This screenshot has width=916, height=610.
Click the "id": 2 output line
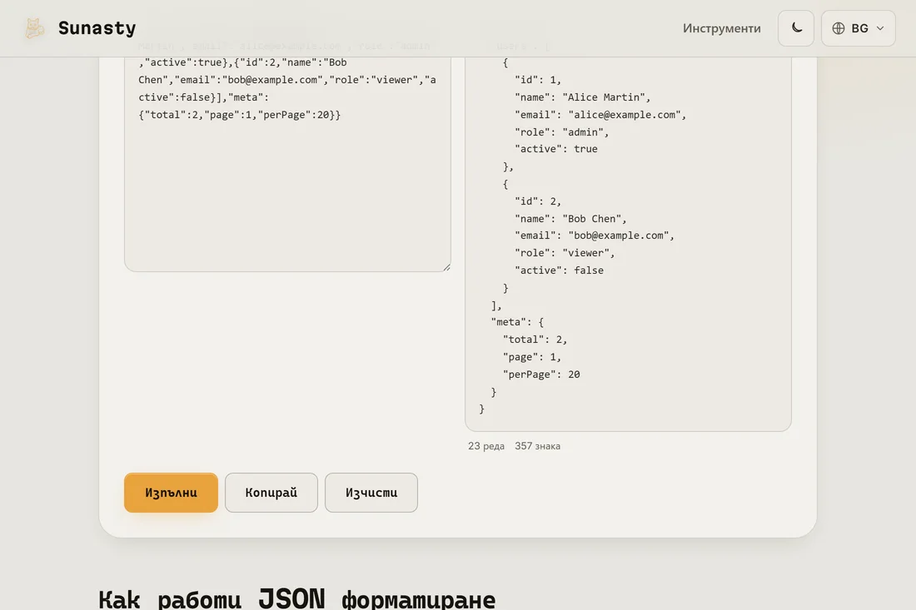538,201
